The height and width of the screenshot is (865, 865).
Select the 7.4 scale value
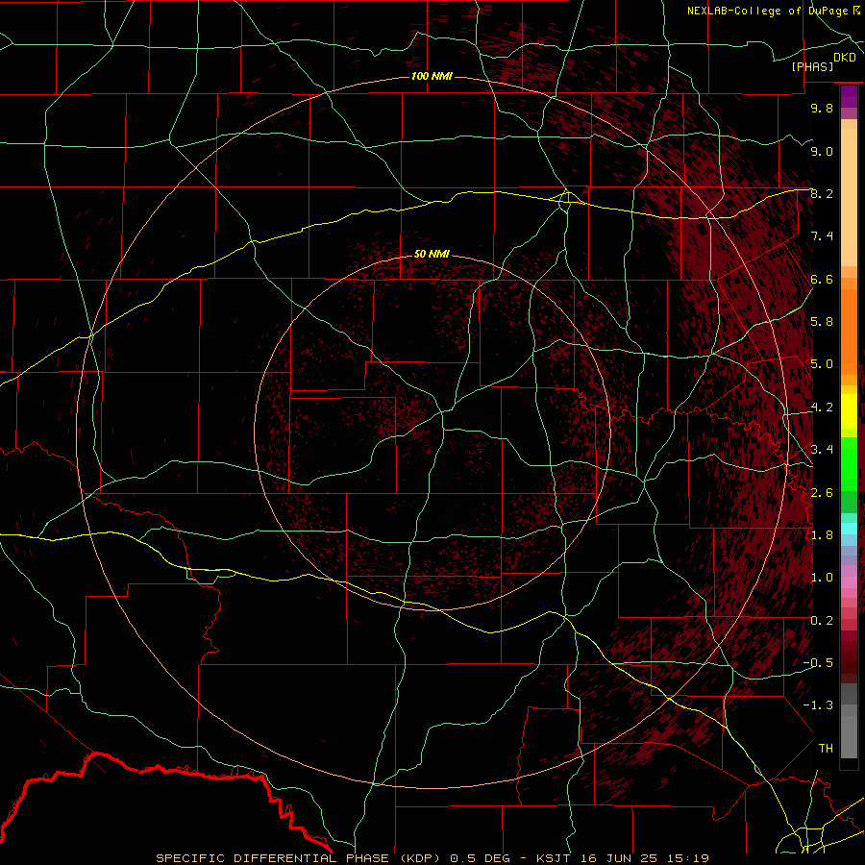point(822,236)
